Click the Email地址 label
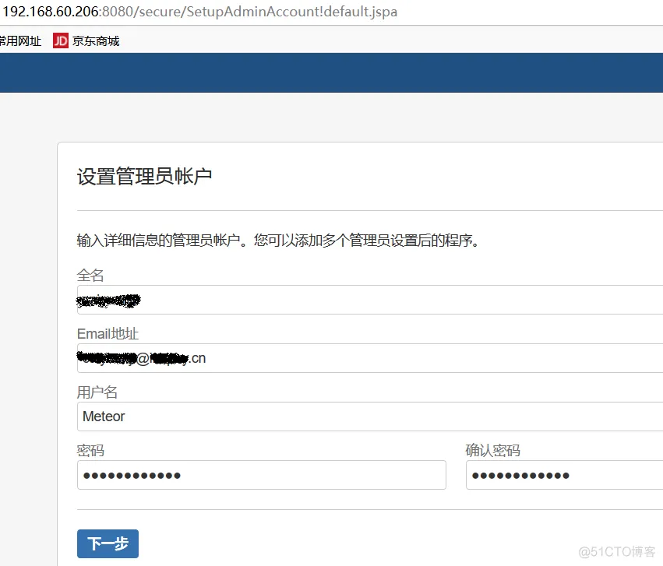The image size is (663, 566). tap(108, 334)
